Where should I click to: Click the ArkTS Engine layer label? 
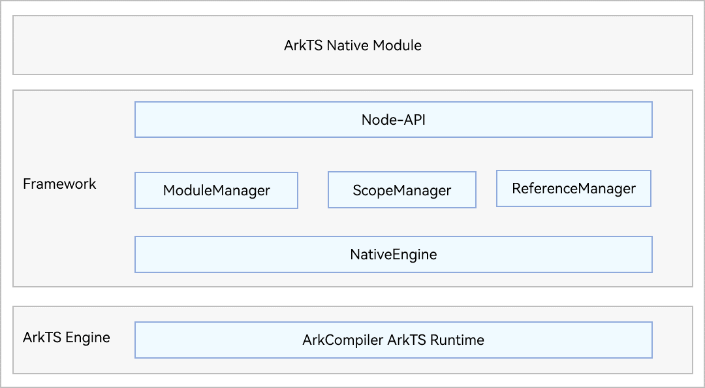(x=66, y=338)
